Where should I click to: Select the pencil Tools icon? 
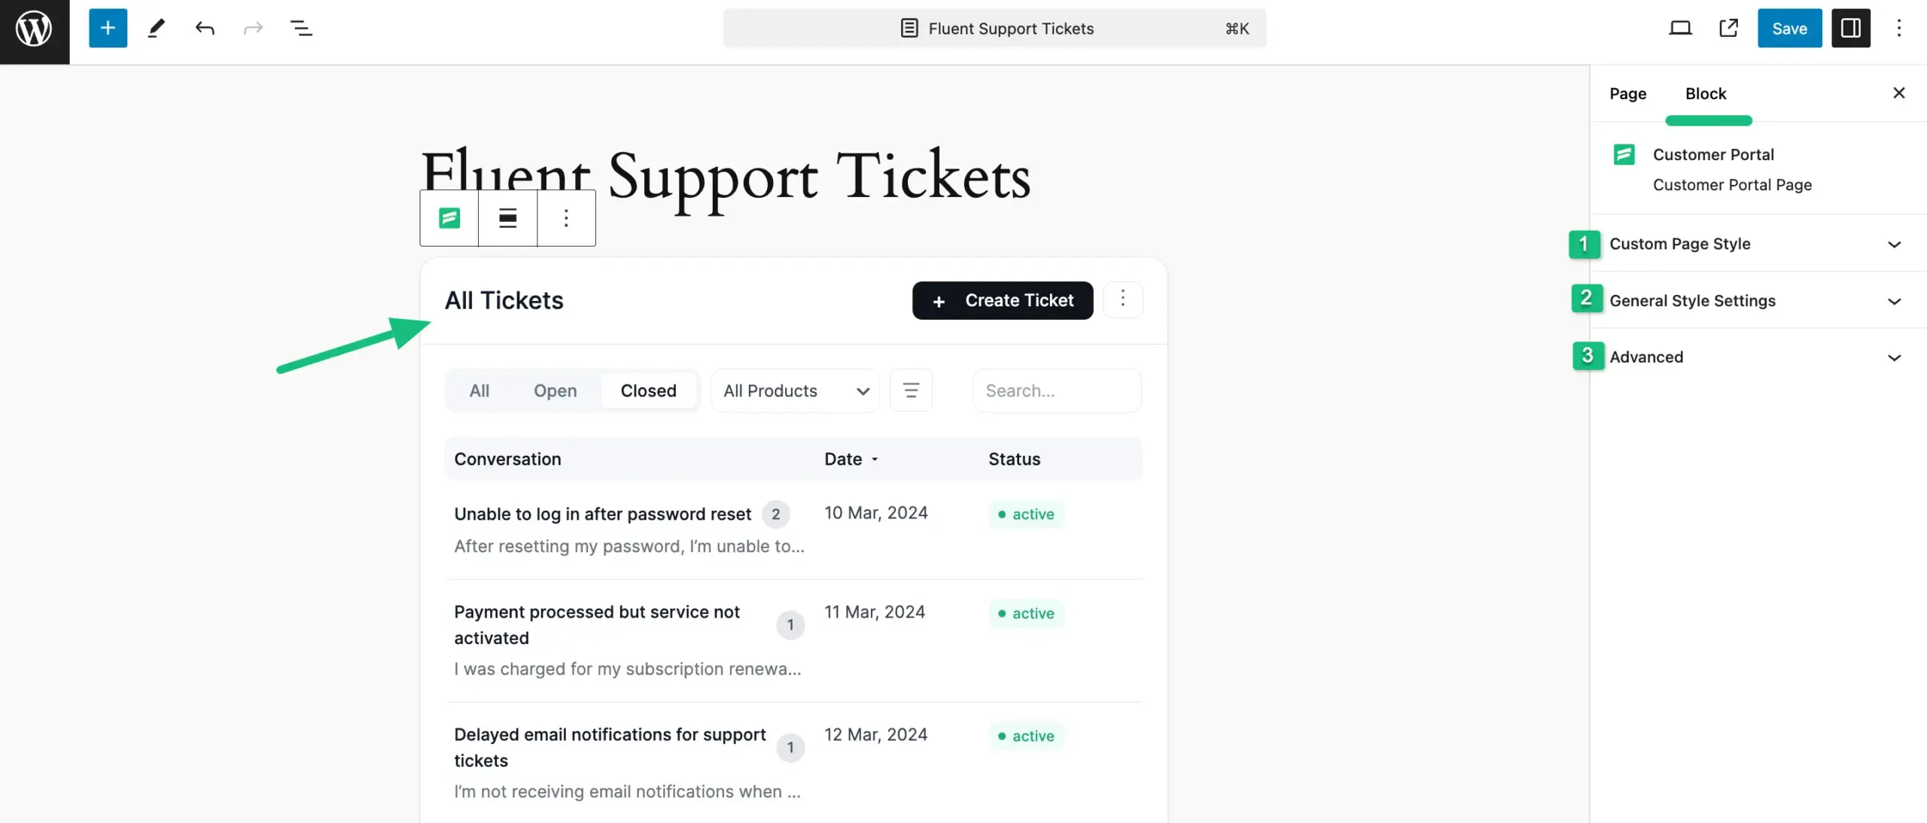click(x=157, y=29)
